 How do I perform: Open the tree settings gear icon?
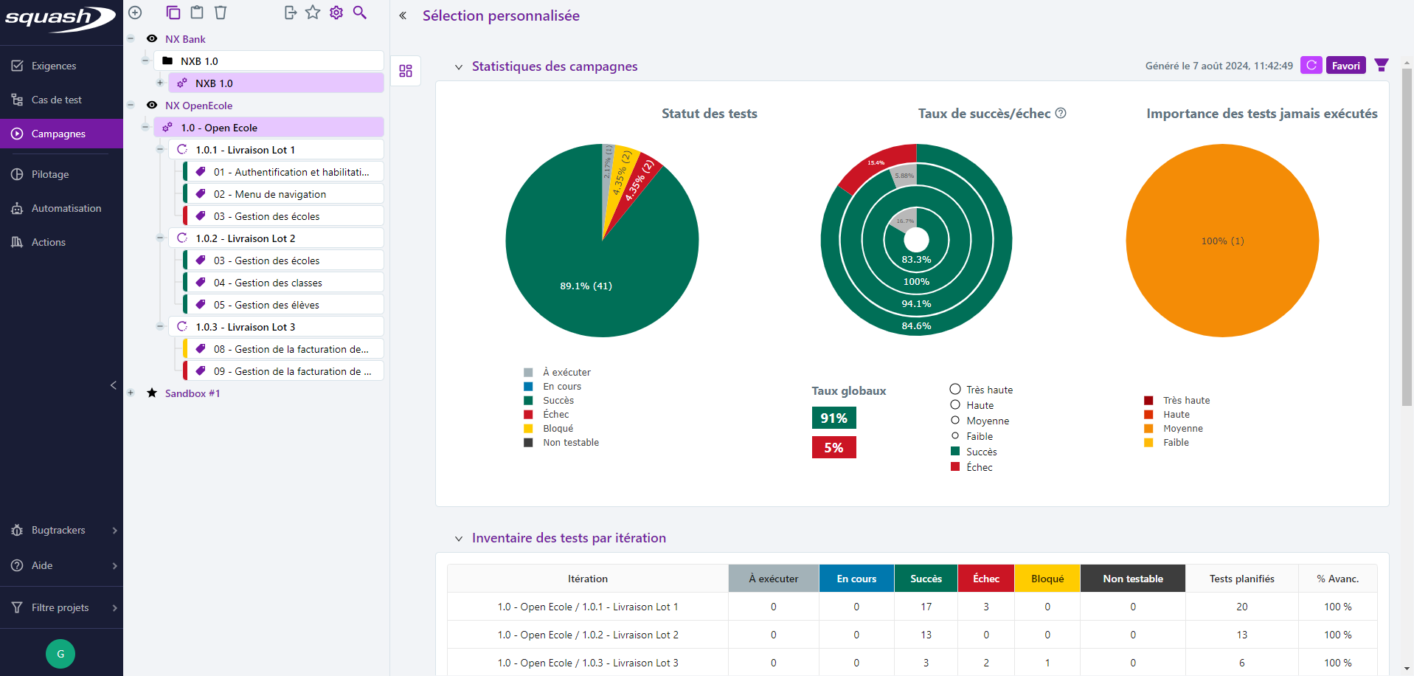[336, 13]
